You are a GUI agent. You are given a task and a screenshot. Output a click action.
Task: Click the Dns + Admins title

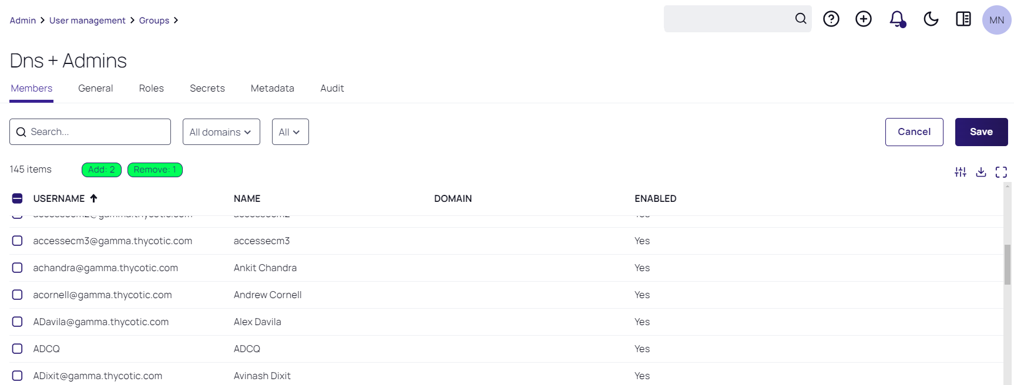(68, 60)
